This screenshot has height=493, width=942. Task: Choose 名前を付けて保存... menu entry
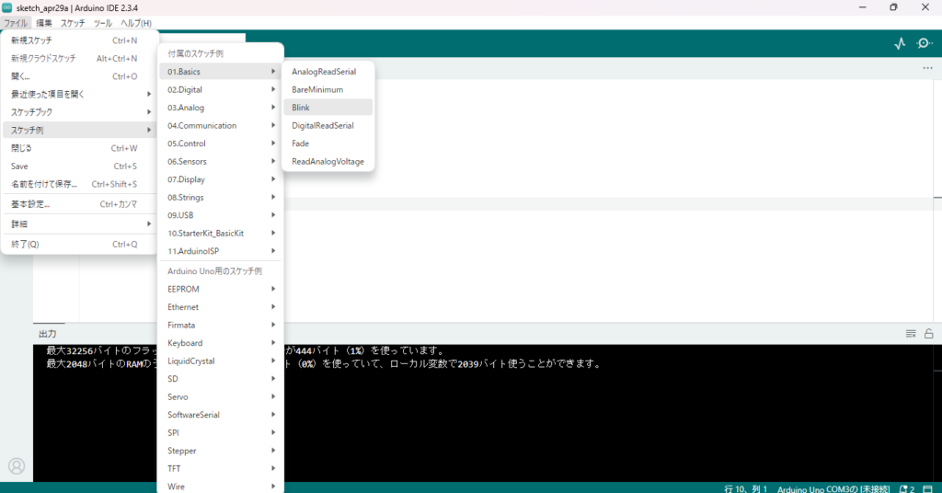coord(79,184)
